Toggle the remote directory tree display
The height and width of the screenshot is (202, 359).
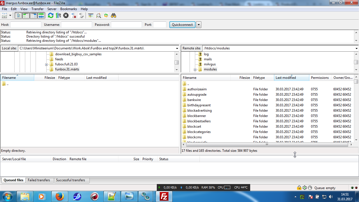point(33,15)
